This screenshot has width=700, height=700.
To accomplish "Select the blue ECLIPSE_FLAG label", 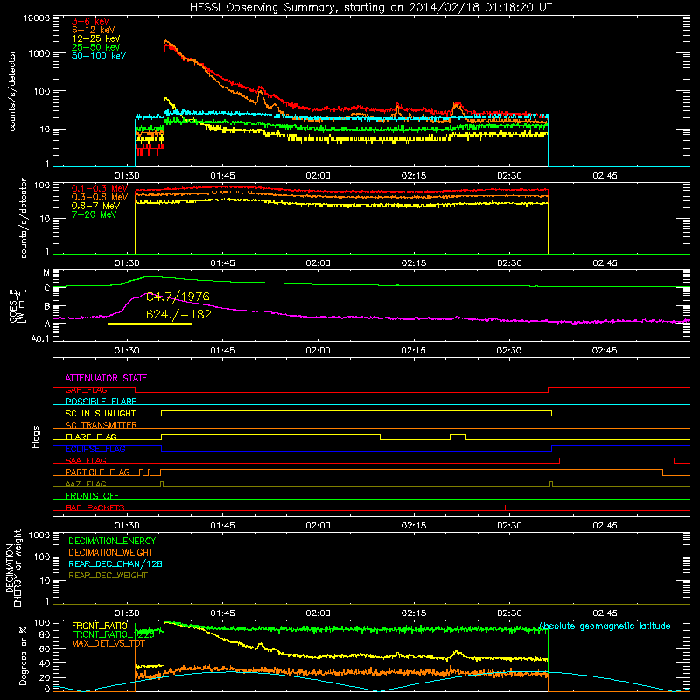I will [95, 449].
